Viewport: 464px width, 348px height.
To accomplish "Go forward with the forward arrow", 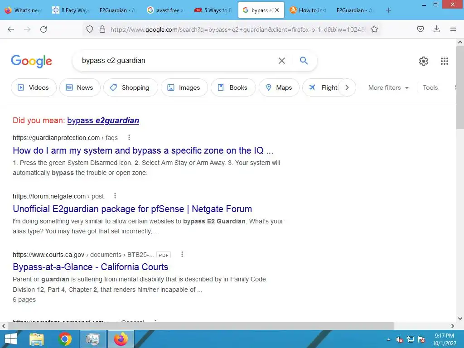I will pyautogui.click(x=27, y=29).
